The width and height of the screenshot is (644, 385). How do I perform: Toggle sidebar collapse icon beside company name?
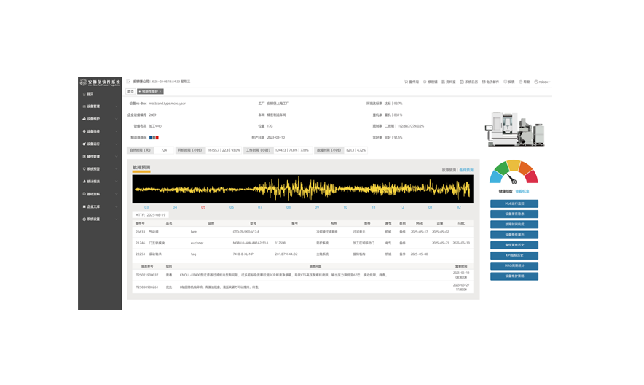[x=128, y=82]
